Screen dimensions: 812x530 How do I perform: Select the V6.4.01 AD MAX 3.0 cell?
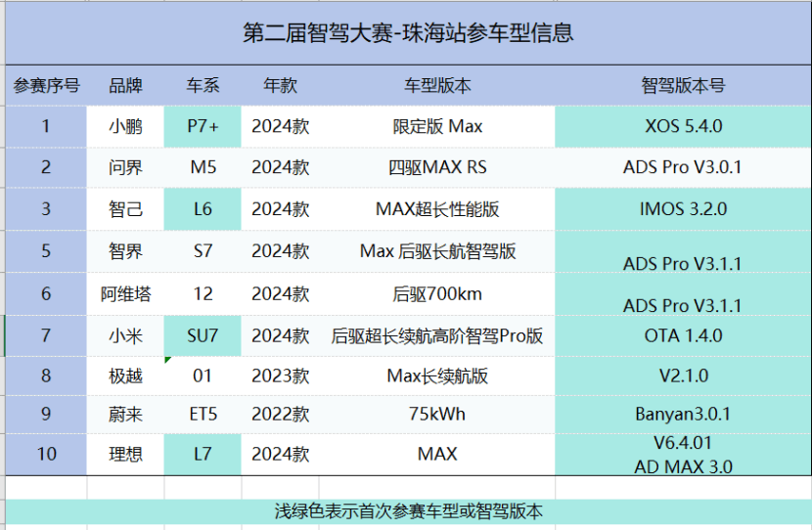click(x=683, y=455)
